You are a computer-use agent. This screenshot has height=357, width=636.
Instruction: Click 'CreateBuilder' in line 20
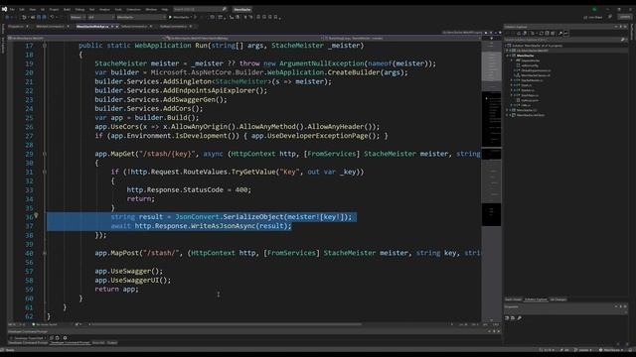[354, 72]
